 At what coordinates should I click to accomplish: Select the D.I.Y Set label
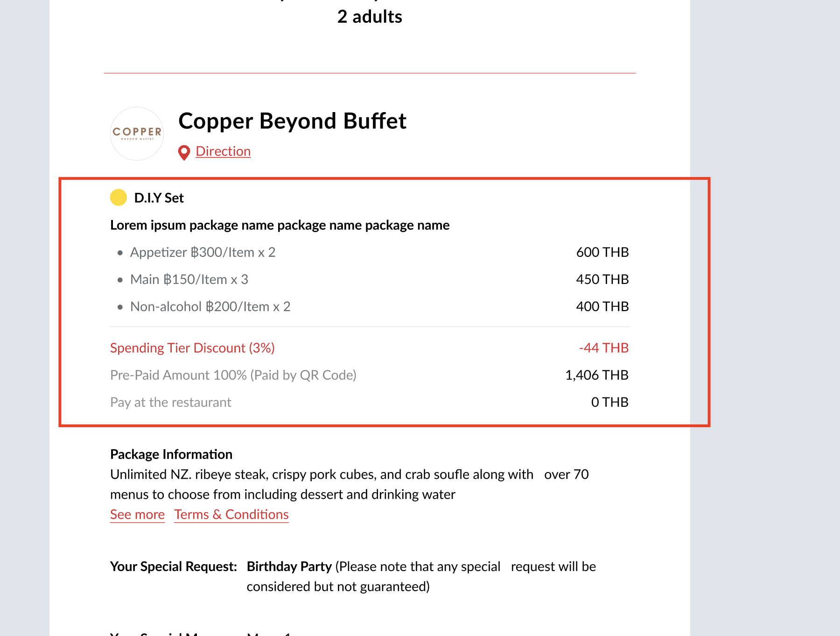(x=159, y=198)
